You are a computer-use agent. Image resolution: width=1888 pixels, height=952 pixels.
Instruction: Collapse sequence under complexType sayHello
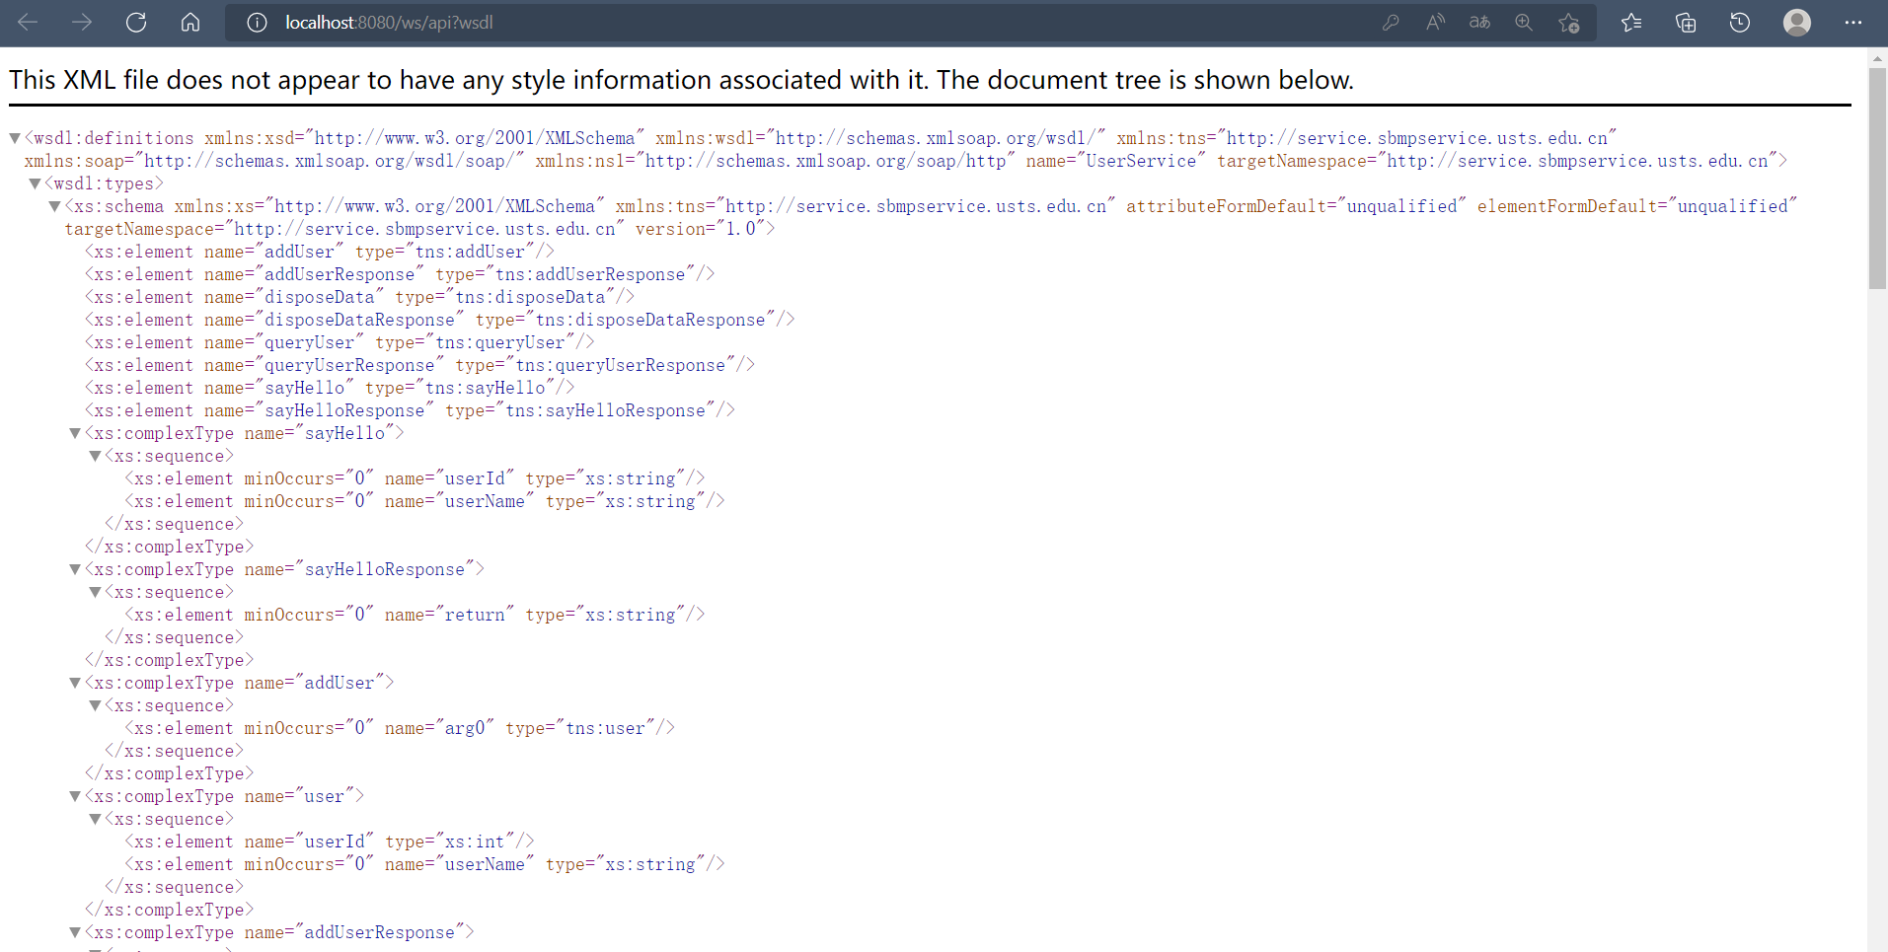click(95, 456)
